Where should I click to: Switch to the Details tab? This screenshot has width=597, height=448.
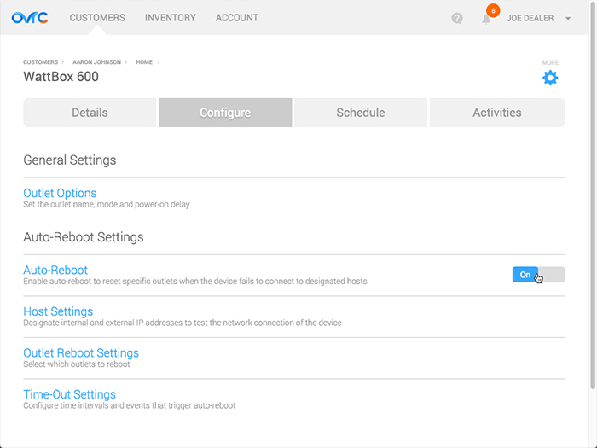pos(90,113)
